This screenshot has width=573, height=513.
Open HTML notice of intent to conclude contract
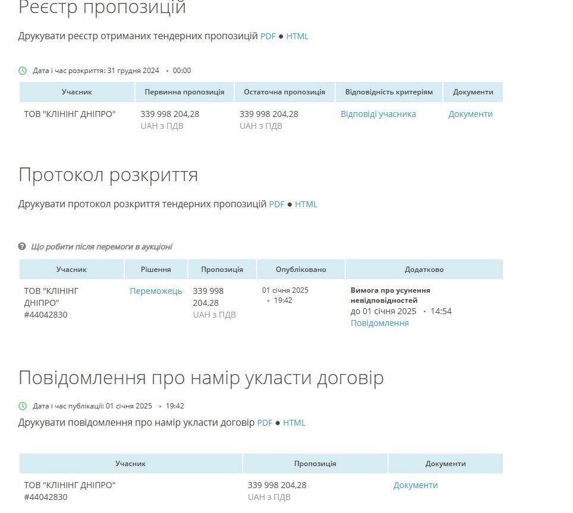click(x=295, y=423)
